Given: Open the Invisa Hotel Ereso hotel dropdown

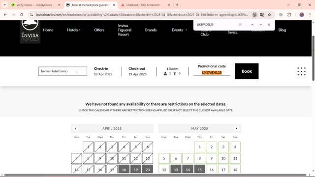Looking at the screenshot, I should click(63, 71).
